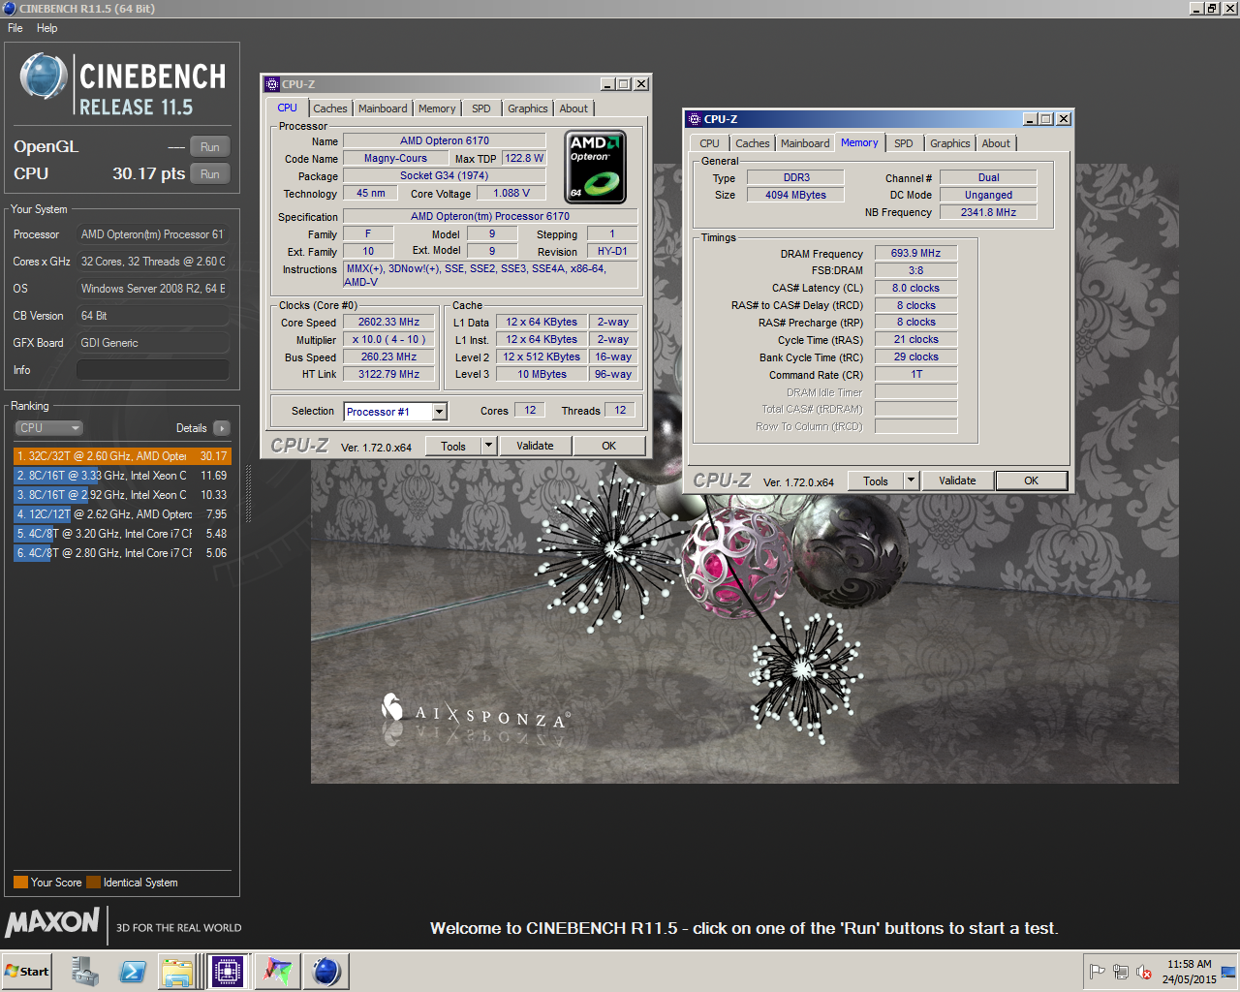Viewport: 1240px width, 992px height.
Task: Click Tools button in right CPU-Z
Action: pyautogui.click(x=876, y=480)
